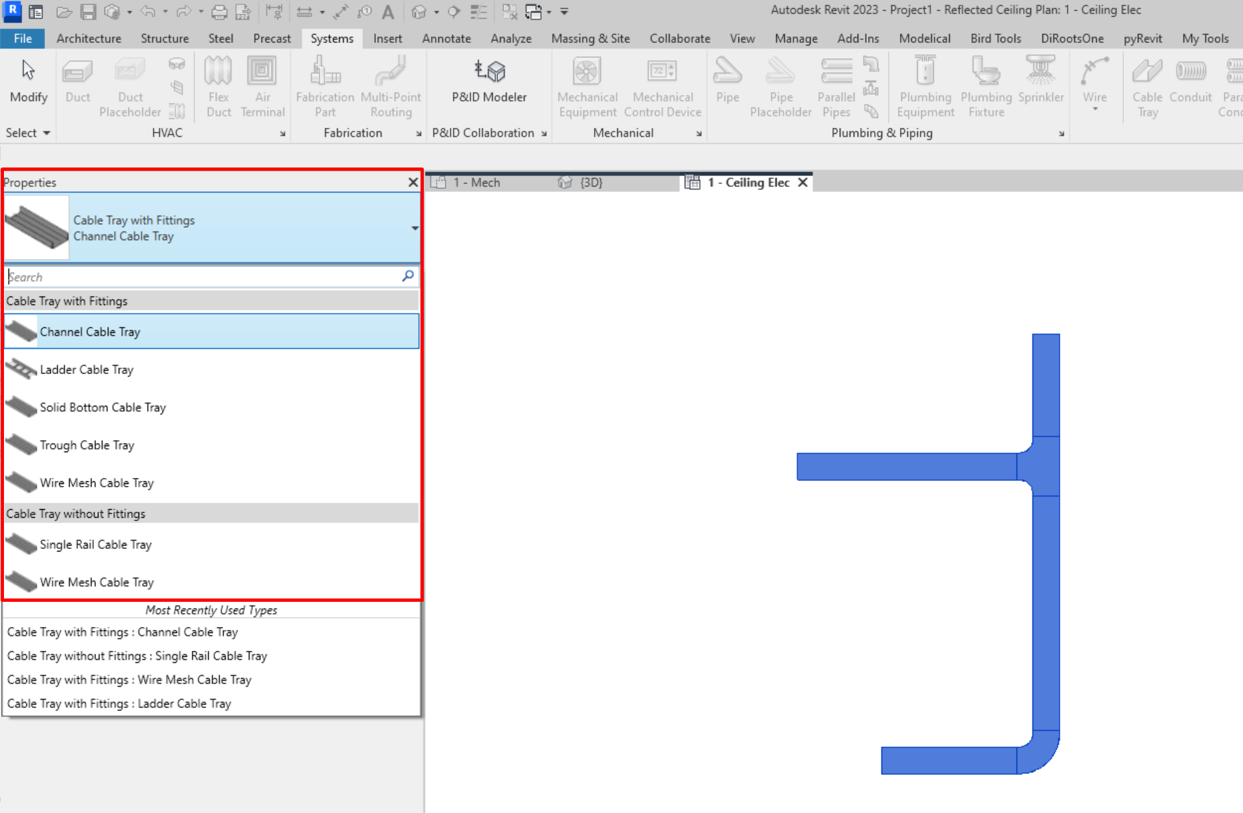Click the Convert to Flex Duct icon
The height and width of the screenshot is (813, 1243).
[x=176, y=111]
